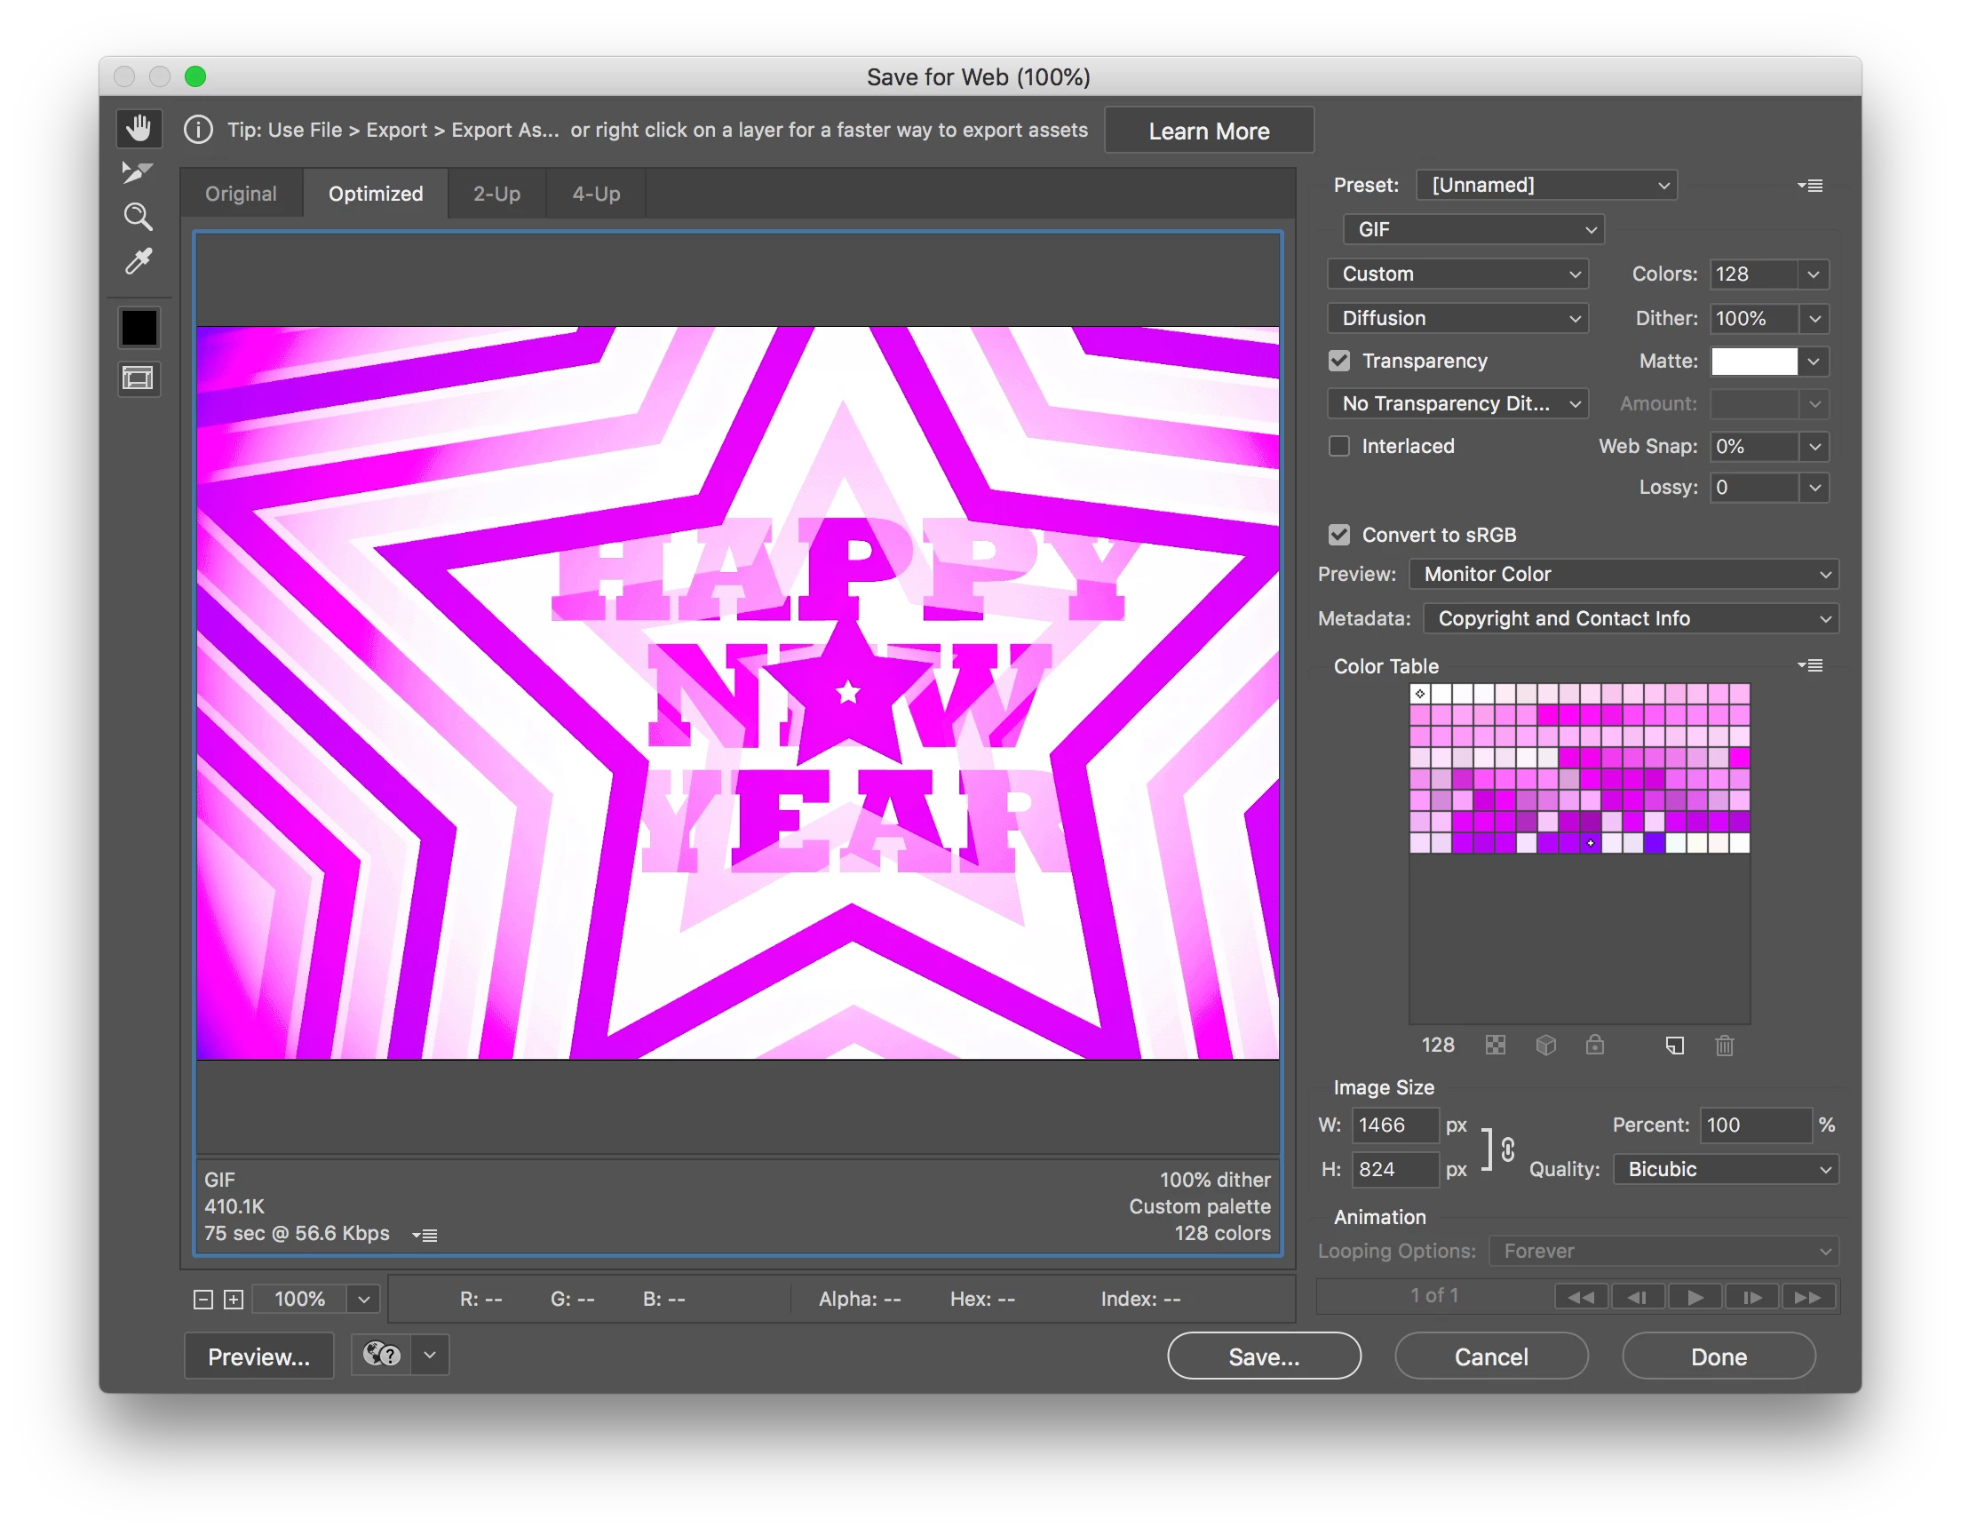Switch to the 2-Up tab
The image size is (1961, 1535).
coord(496,195)
